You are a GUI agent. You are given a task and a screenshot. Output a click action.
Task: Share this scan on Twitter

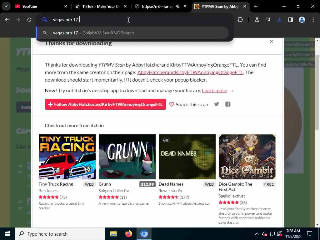tap(217, 104)
